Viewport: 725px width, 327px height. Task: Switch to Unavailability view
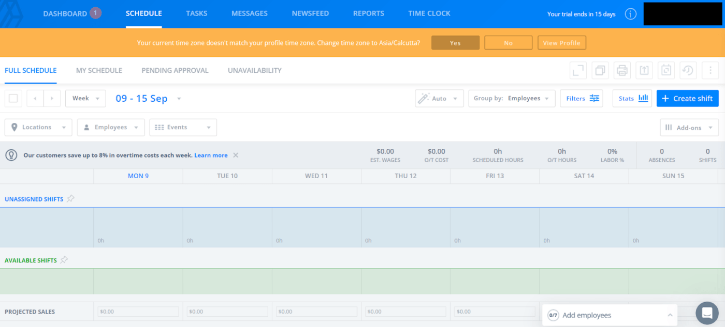click(255, 70)
